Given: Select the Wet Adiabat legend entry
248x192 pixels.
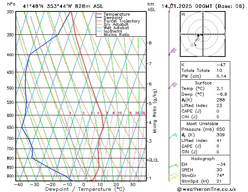Looking at the screenshot, I should tap(113, 28).
